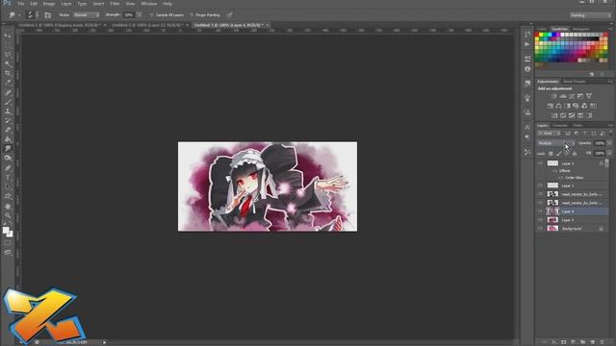Switch to first Untitled document tab
Image resolution: width=616 pixels, height=346 pixels.
pyautogui.click(x=60, y=25)
